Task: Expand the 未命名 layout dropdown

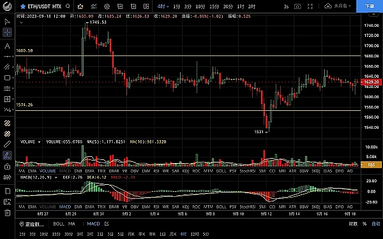Action: 342,6
